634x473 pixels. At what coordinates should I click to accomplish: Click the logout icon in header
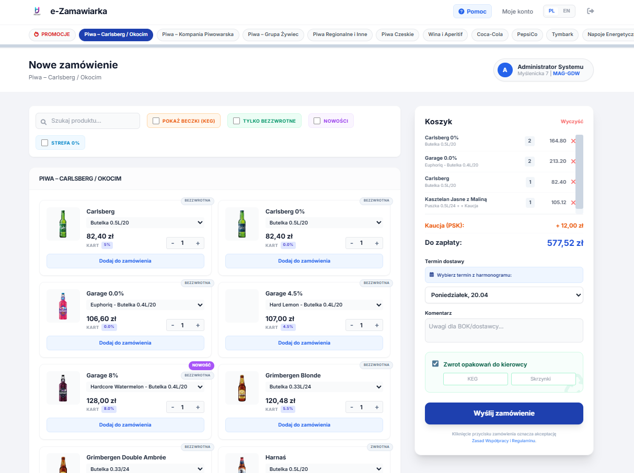[x=591, y=11]
